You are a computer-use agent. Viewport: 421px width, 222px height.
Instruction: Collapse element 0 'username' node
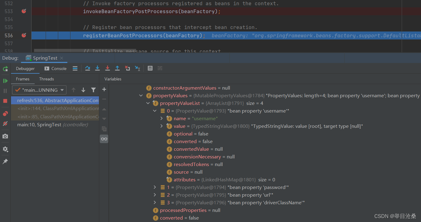[155, 111]
